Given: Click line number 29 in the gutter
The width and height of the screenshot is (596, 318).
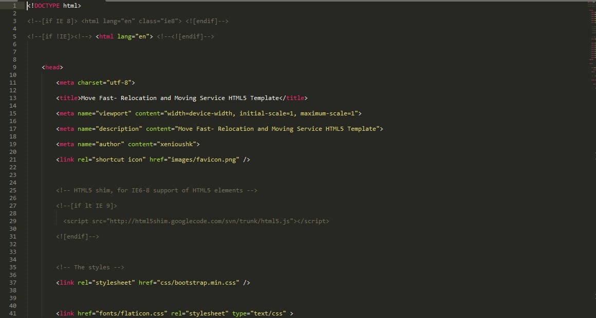Looking at the screenshot, I should (x=12, y=221).
